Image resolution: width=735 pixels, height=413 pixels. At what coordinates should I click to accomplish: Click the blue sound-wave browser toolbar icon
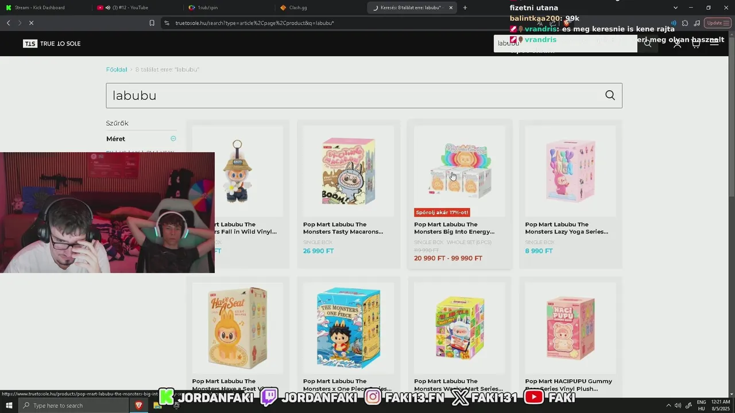pos(674,23)
